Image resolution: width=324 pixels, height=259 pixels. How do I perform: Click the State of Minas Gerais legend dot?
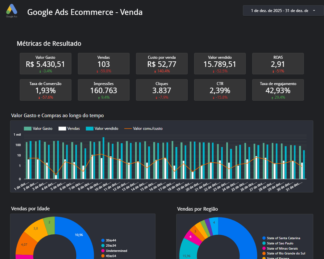pos(264,249)
